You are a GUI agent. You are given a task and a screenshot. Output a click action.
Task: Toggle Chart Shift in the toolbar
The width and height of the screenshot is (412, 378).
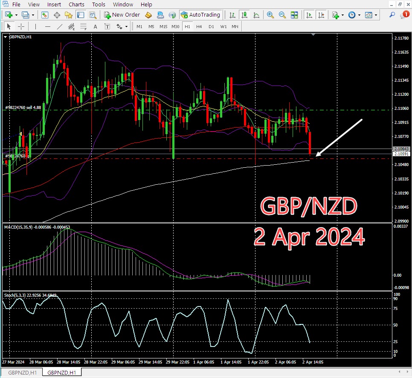click(321, 15)
